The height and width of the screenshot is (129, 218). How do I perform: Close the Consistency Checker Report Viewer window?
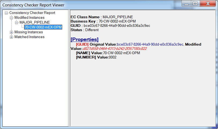click(208, 3)
